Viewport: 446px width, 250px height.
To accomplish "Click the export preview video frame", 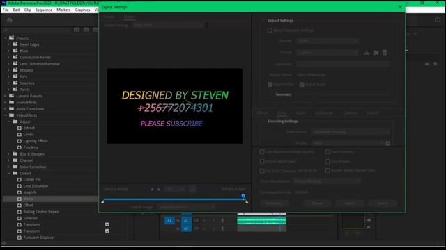I will pos(175,106).
